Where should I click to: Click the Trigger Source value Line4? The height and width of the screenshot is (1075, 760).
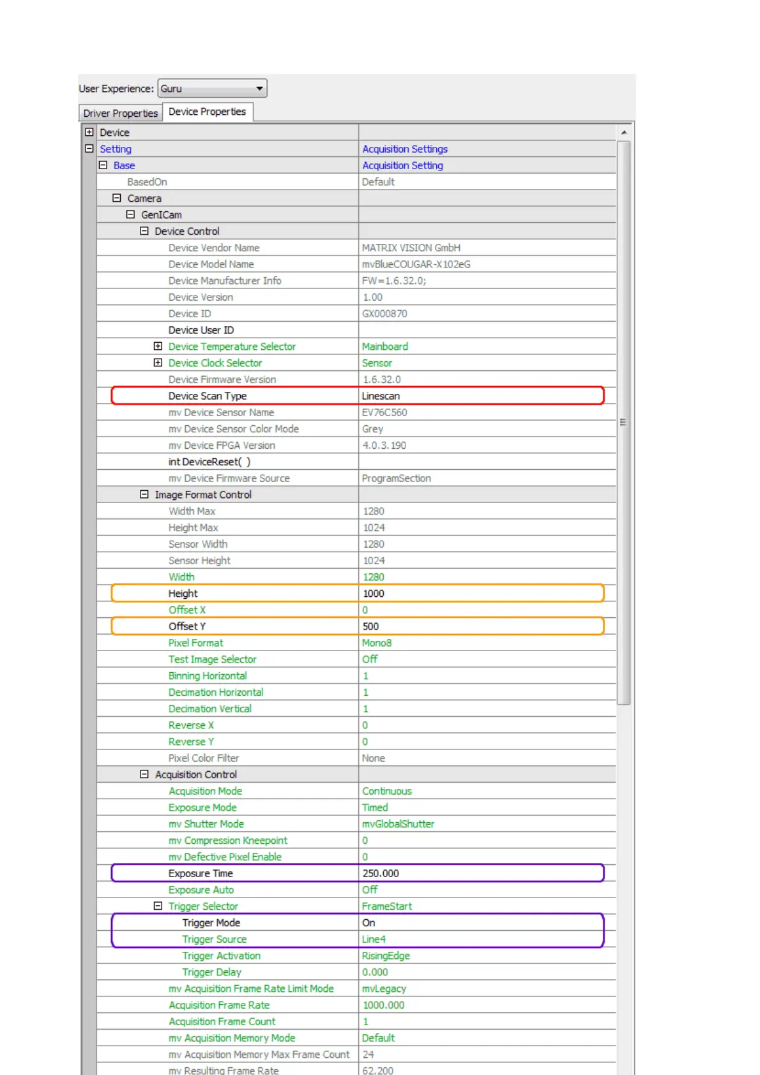tap(374, 939)
